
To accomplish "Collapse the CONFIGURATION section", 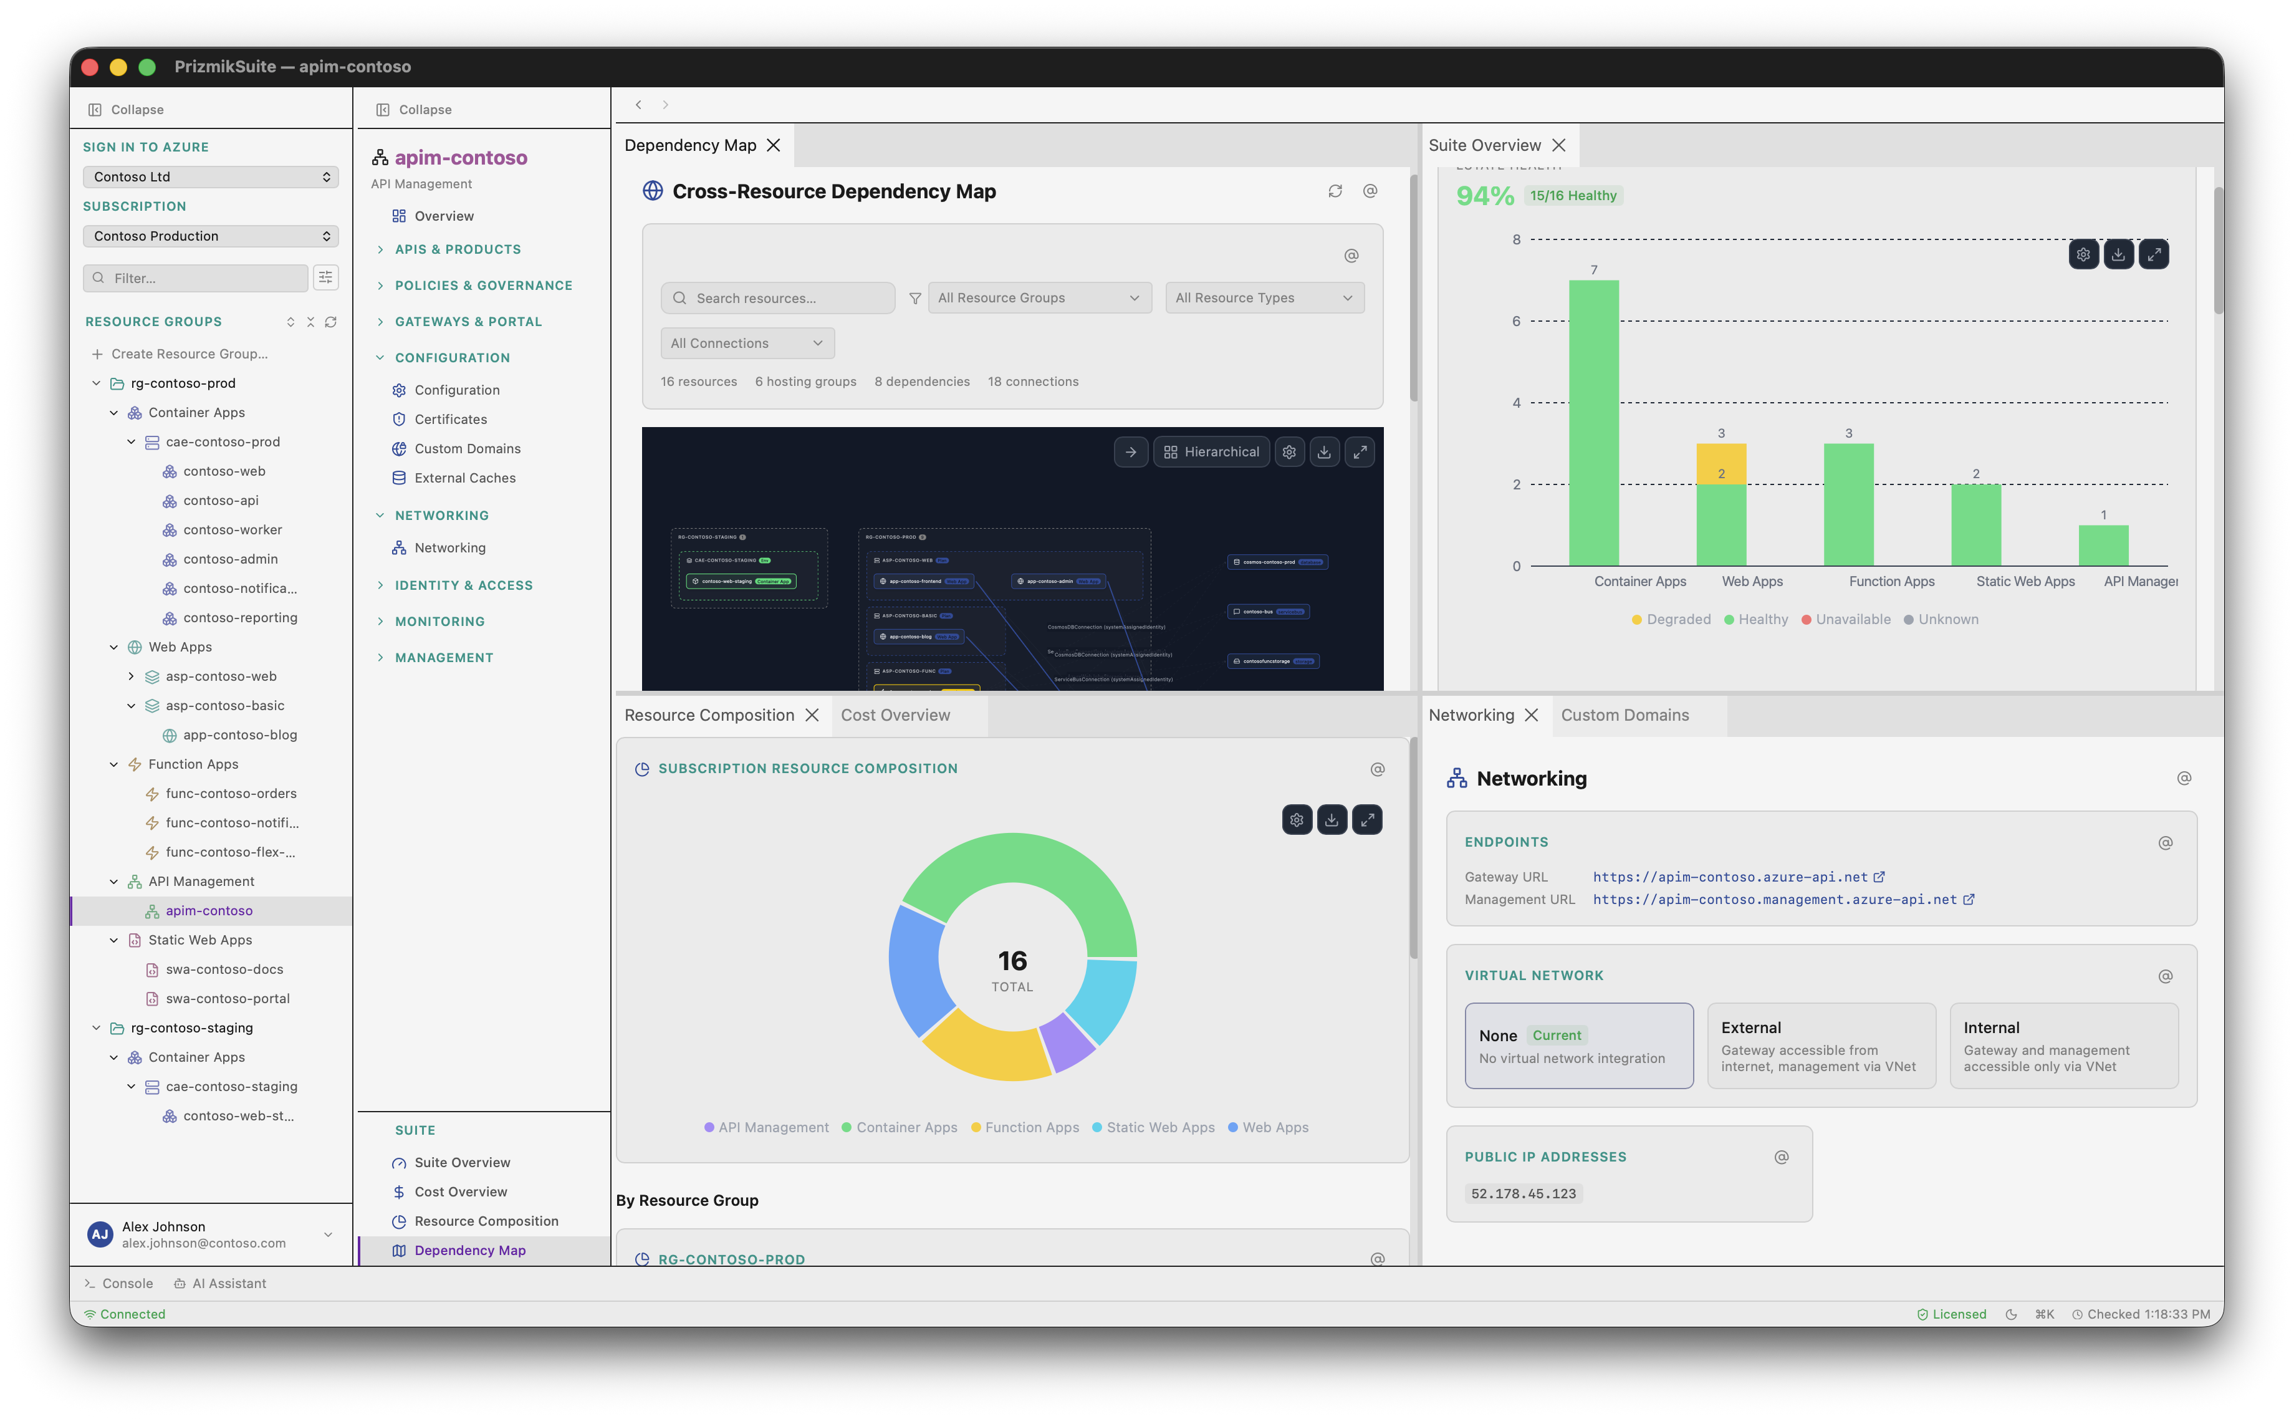I will point(452,358).
